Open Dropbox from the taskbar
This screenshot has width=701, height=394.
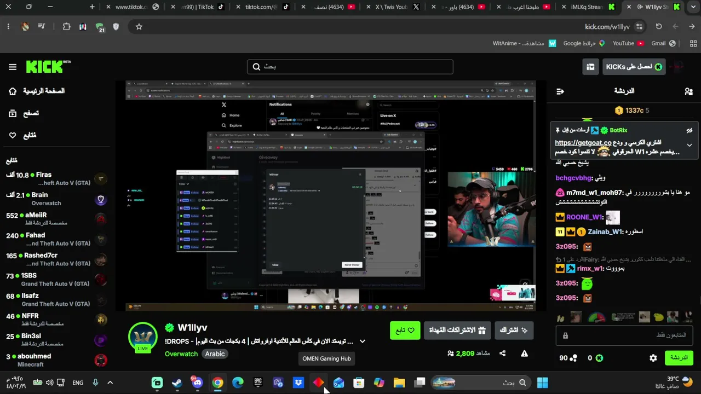[298, 383]
